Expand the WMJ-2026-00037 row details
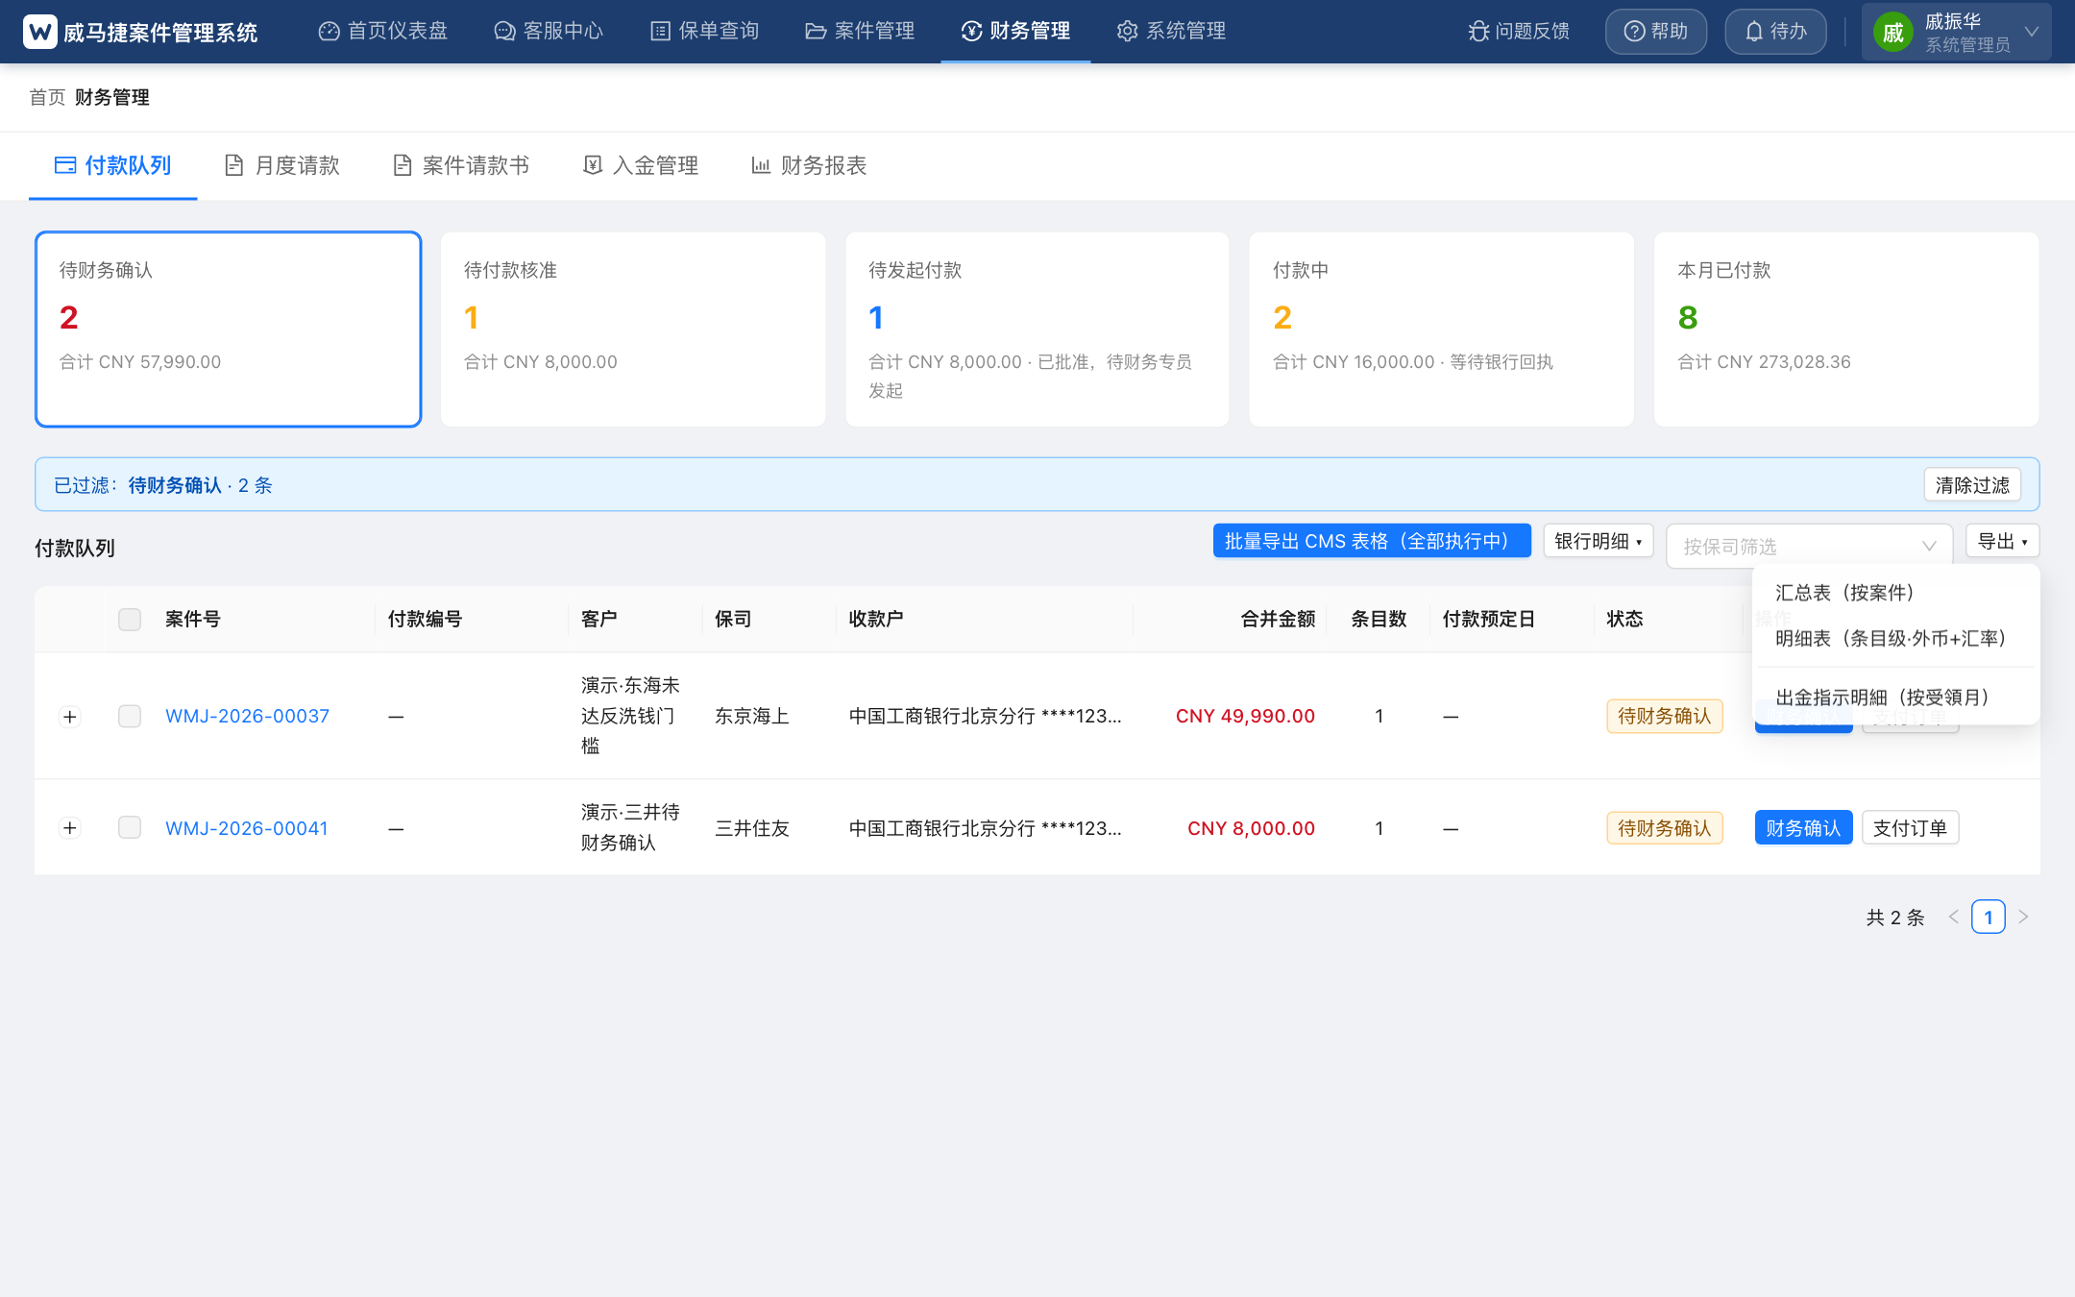The height and width of the screenshot is (1297, 2075). (70, 717)
